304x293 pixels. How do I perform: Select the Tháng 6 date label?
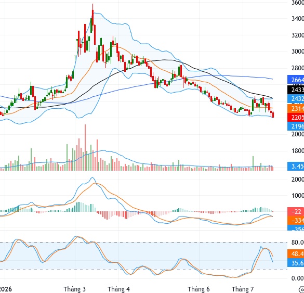(x=199, y=289)
